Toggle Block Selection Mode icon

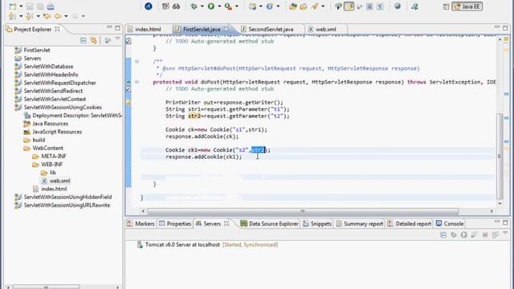pos(369,6)
